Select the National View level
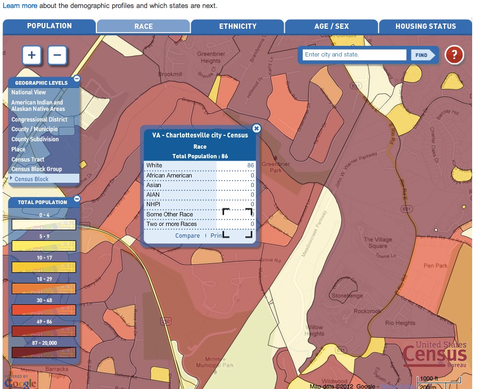Viewport: 478px width, 389px height. click(29, 92)
